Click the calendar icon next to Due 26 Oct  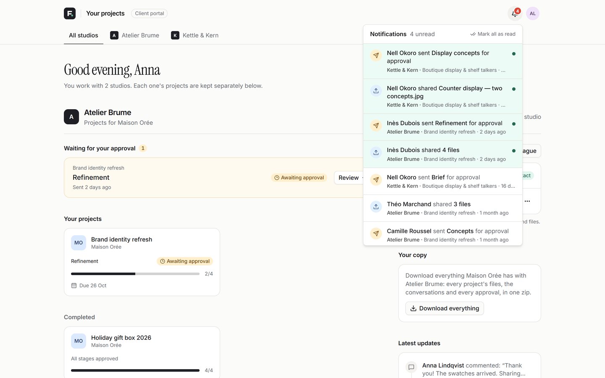pos(74,286)
